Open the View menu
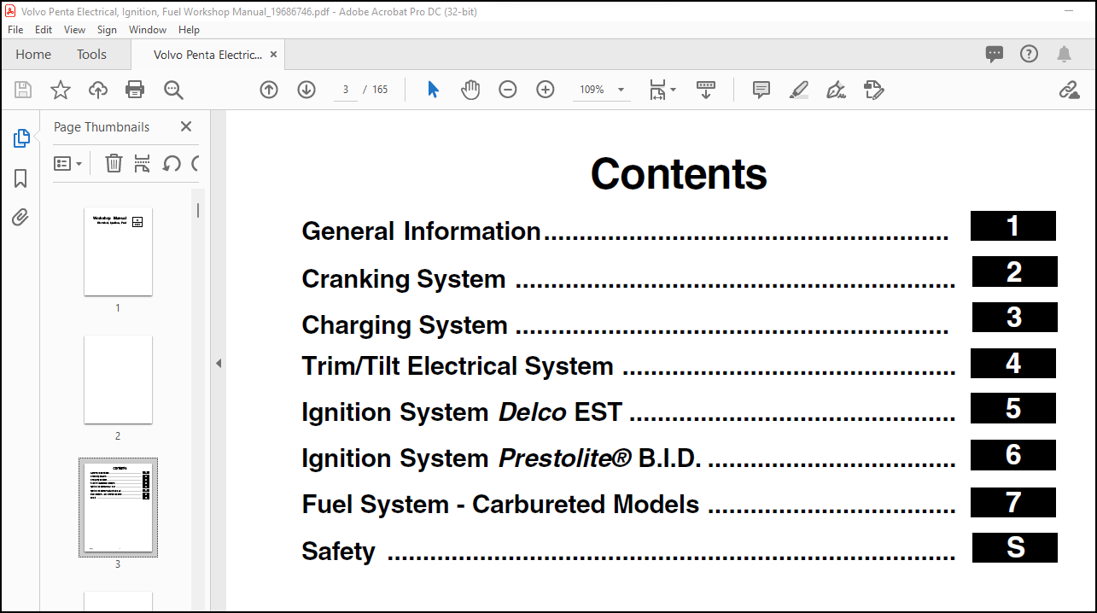 74,29
